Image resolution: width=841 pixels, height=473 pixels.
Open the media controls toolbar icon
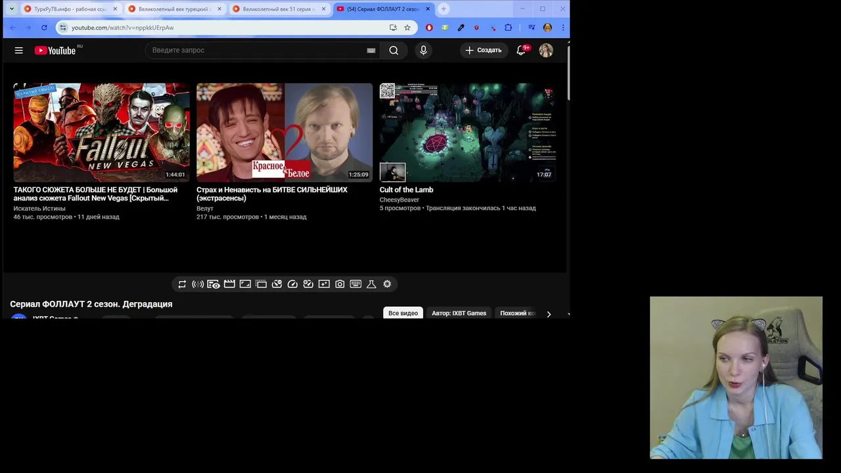click(532, 28)
